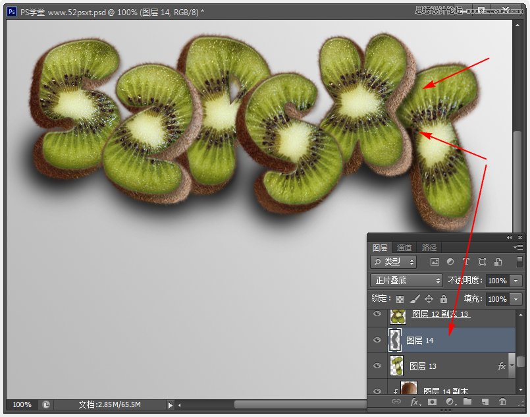Click document size 文档:2.85M/65.5M text
The height and width of the screenshot is (417, 530).
(x=109, y=404)
